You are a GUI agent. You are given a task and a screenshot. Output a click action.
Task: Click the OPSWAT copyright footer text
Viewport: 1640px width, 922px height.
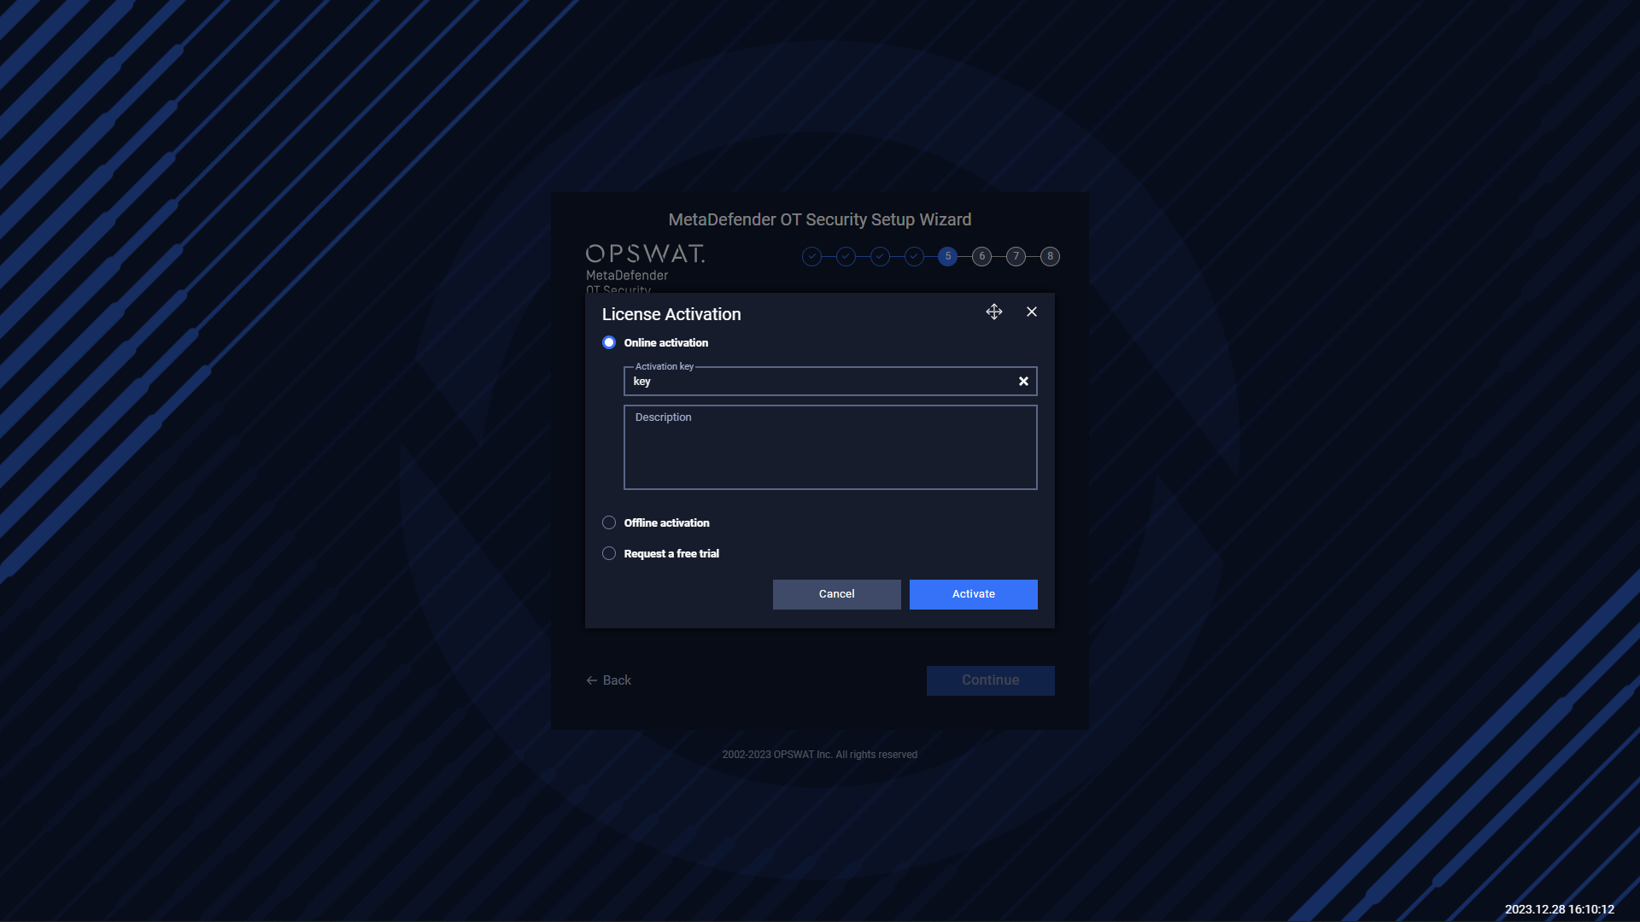click(x=820, y=755)
